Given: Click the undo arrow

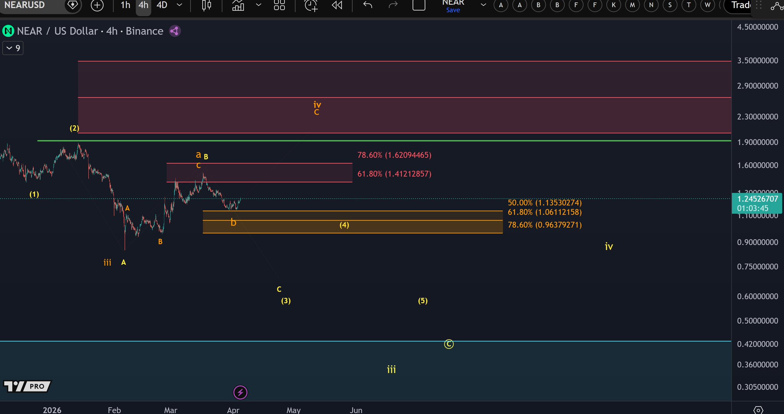Looking at the screenshot, I should [x=368, y=5].
